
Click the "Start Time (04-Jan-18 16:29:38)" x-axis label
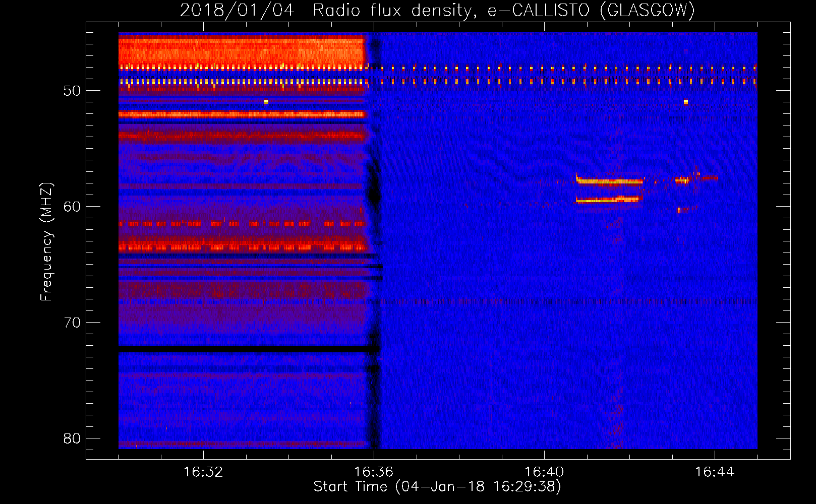437,487
